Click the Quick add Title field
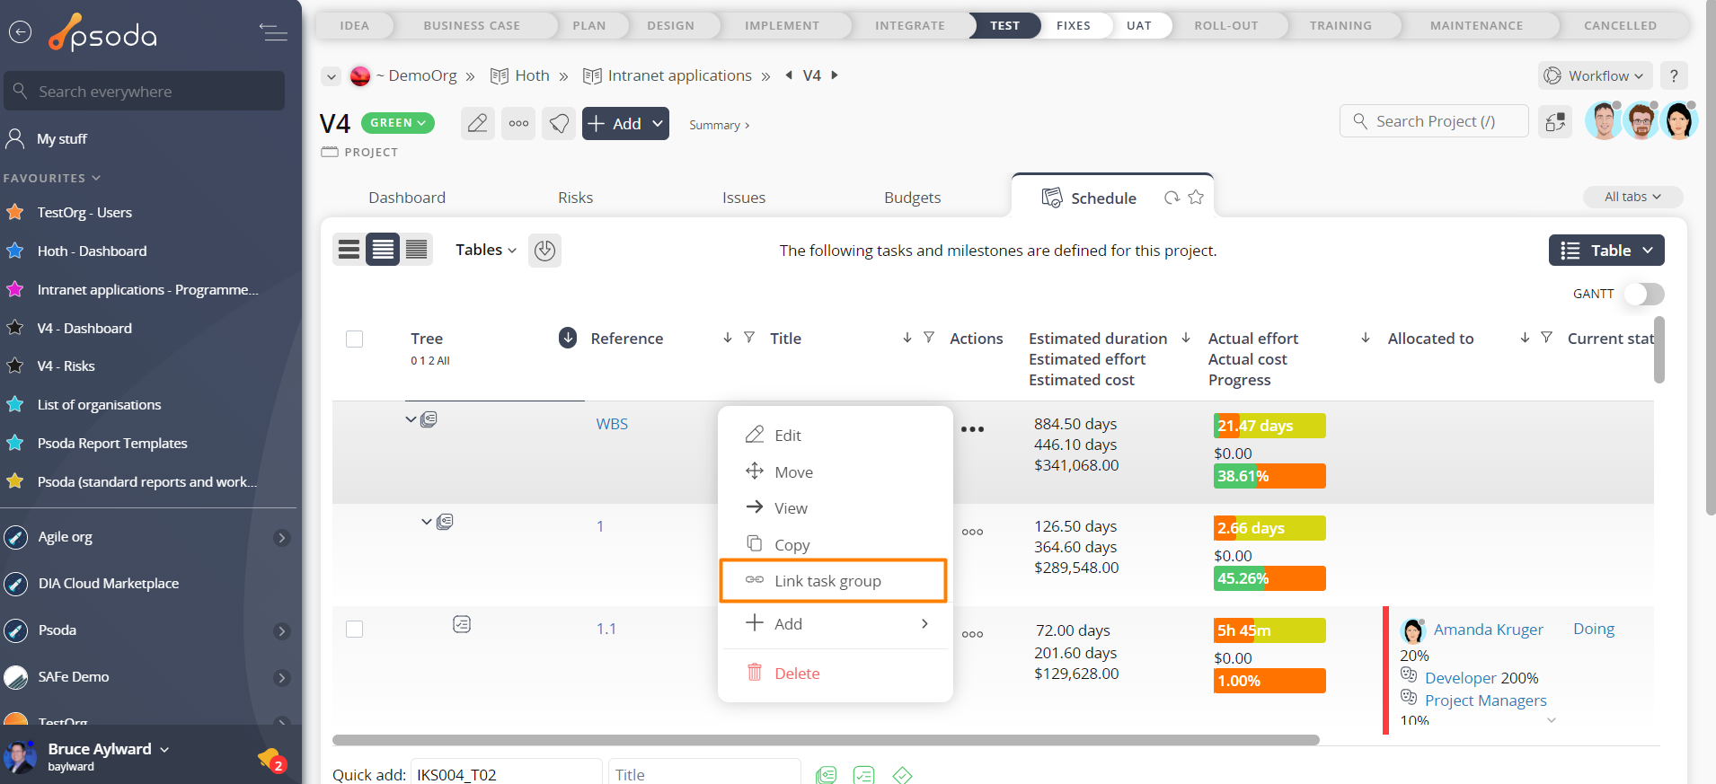 pos(703,774)
